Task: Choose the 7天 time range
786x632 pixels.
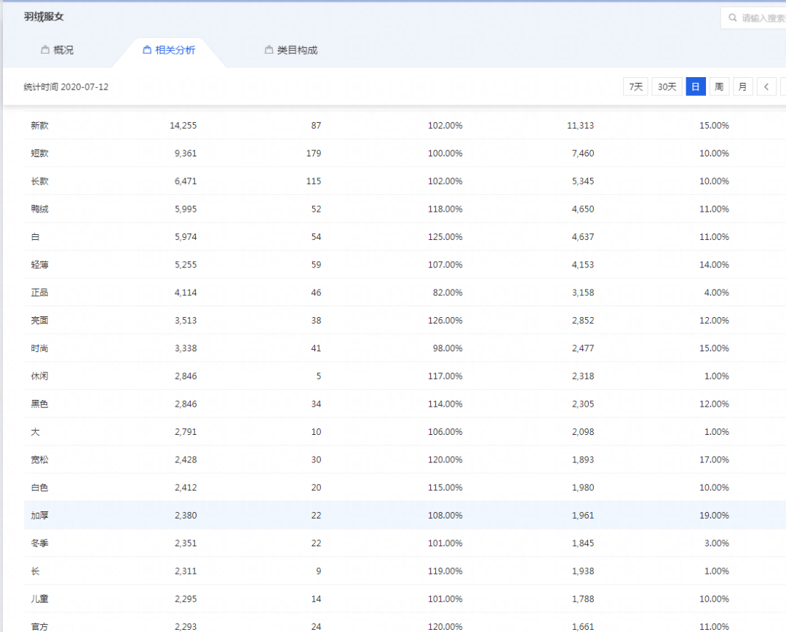Action: pos(635,87)
